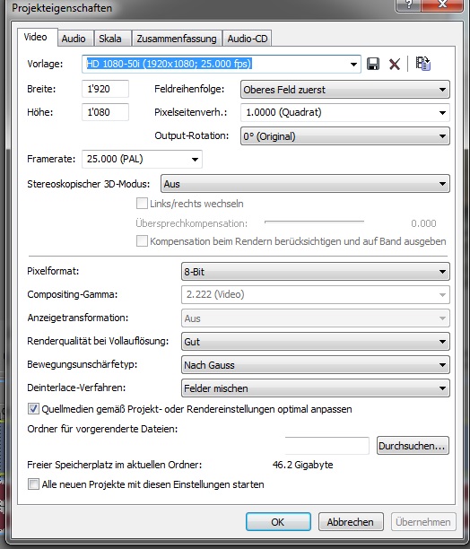The height and width of the screenshot is (549, 470).
Task: Uncheck Quellmedien gemäß Projekt optimal anpassen
Action: 33,409
